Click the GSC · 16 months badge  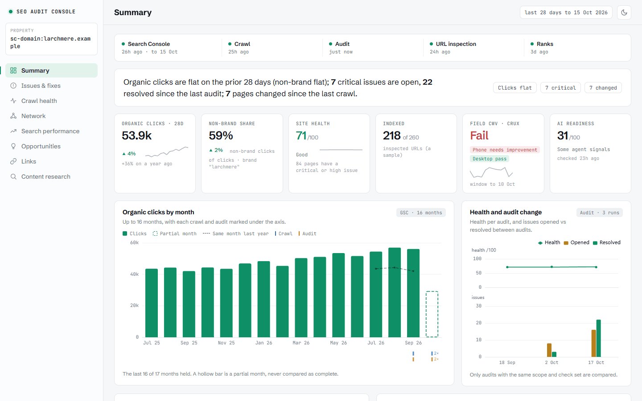click(421, 213)
